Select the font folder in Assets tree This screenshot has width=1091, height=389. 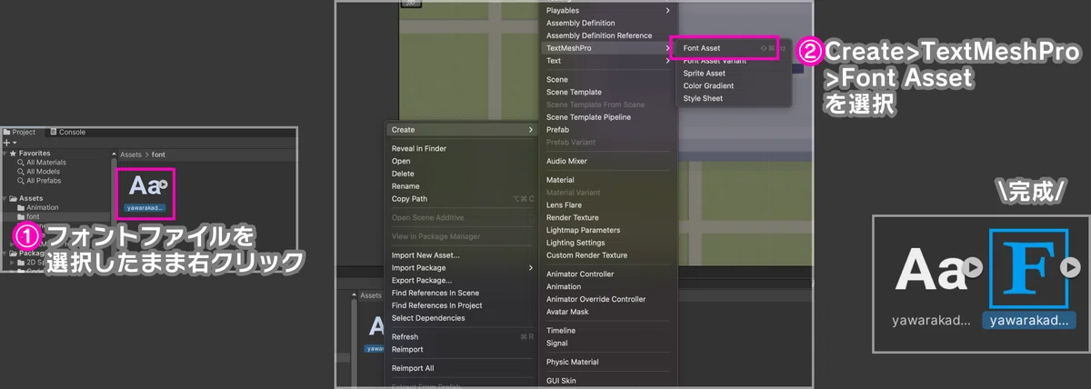[x=33, y=216]
